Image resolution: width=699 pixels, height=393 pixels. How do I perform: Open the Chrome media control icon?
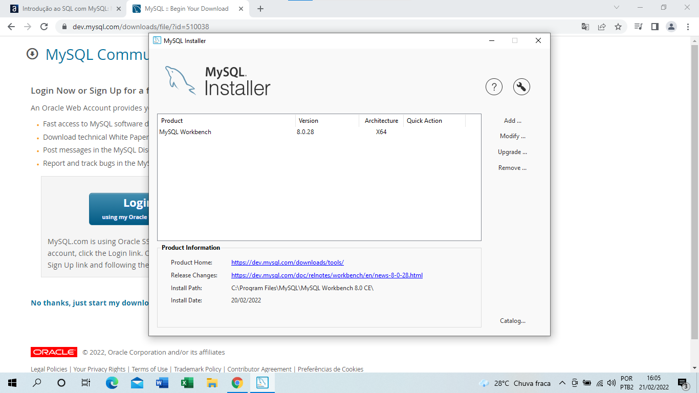pyautogui.click(x=638, y=27)
